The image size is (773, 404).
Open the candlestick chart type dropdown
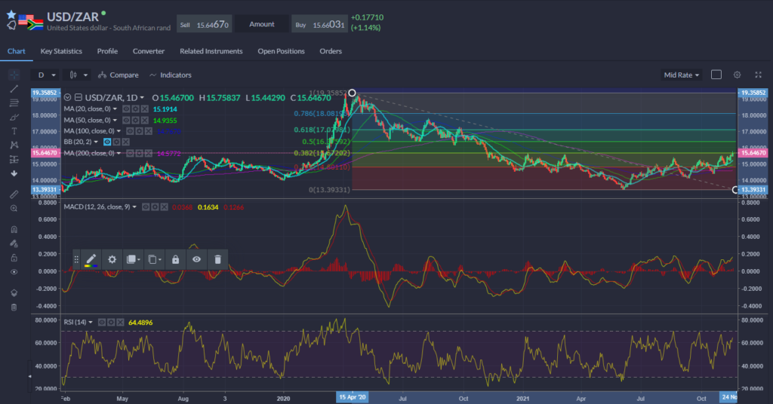pos(79,75)
